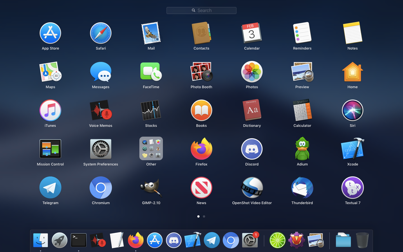Click Discord in the Dock
This screenshot has height=252, width=403.
pyautogui.click(x=174, y=240)
